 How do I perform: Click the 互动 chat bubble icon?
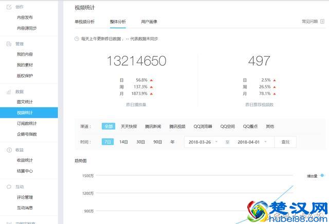point(9,186)
